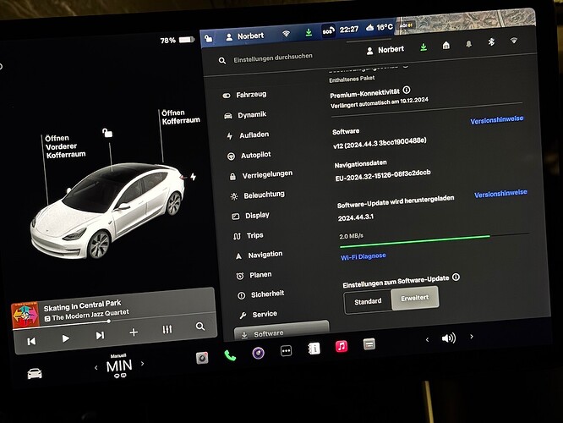Viewport: 563px width, 423px height.
Task: Tap the info icon for Einstellungen zum Software-Update
Action: [x=456, y=277]
